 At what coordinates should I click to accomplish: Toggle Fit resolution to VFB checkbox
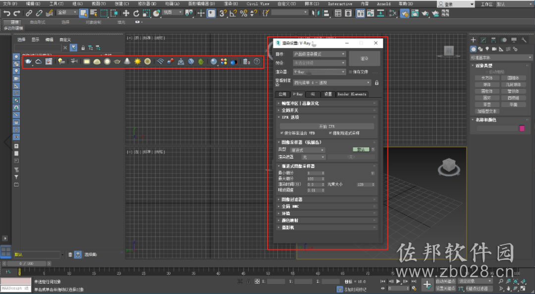click(x=282, y=133)
